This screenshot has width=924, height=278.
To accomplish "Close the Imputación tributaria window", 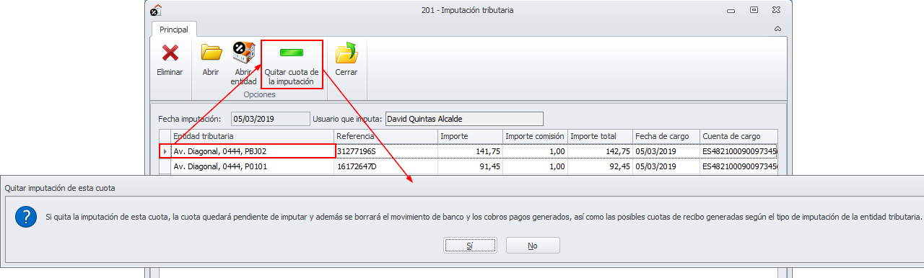I will coord(776,10).
